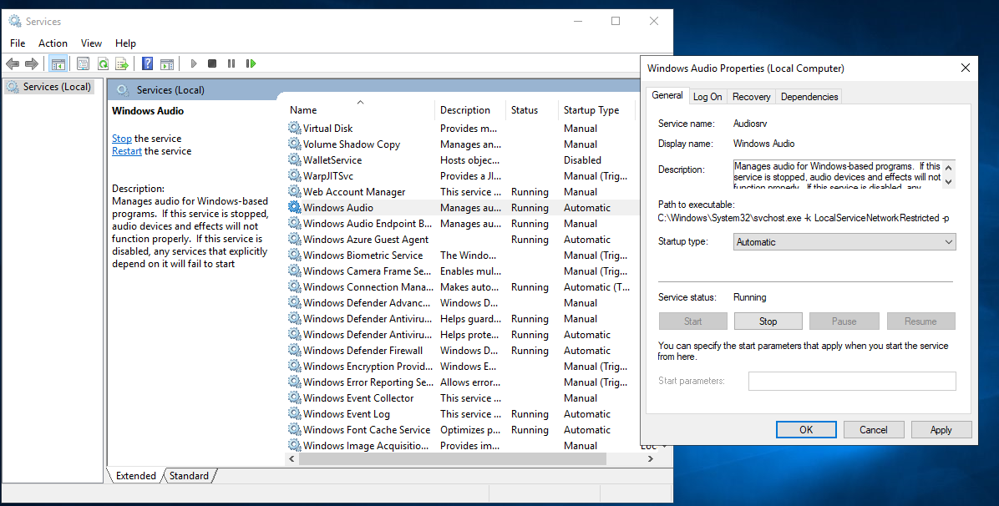This screenshot has height=506, width=999.
Task: Click Cancel in Windows Audio Properties
Action: point(874,429)
